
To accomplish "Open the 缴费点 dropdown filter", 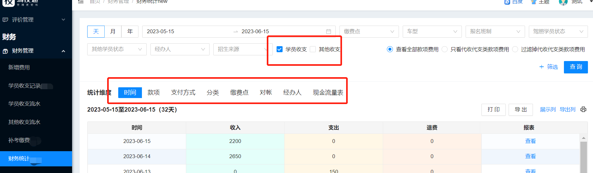I will tap(369, 32).
